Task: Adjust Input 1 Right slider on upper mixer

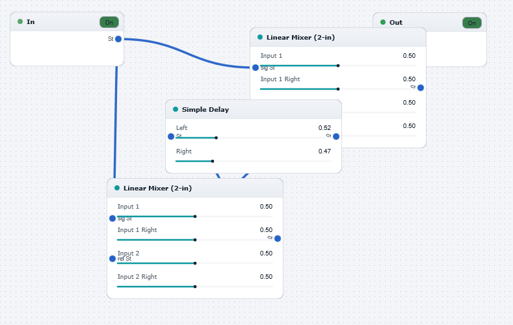Action: [x=338, y=89]
